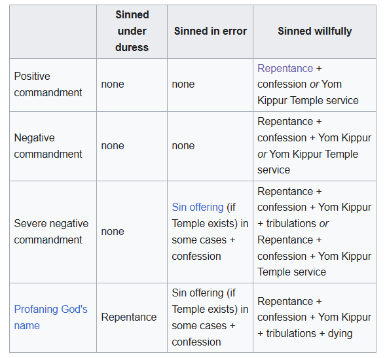The image size is (385, 358).
Task: Click the Sinned in error header
Action: point(210,31)
